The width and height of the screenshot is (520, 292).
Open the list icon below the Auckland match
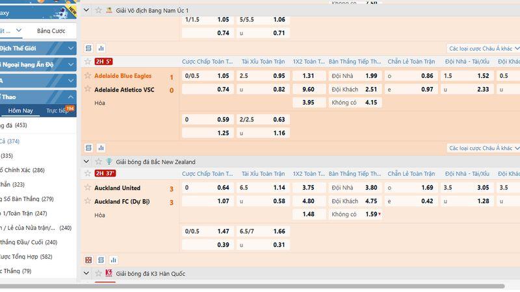pos(101,260)
